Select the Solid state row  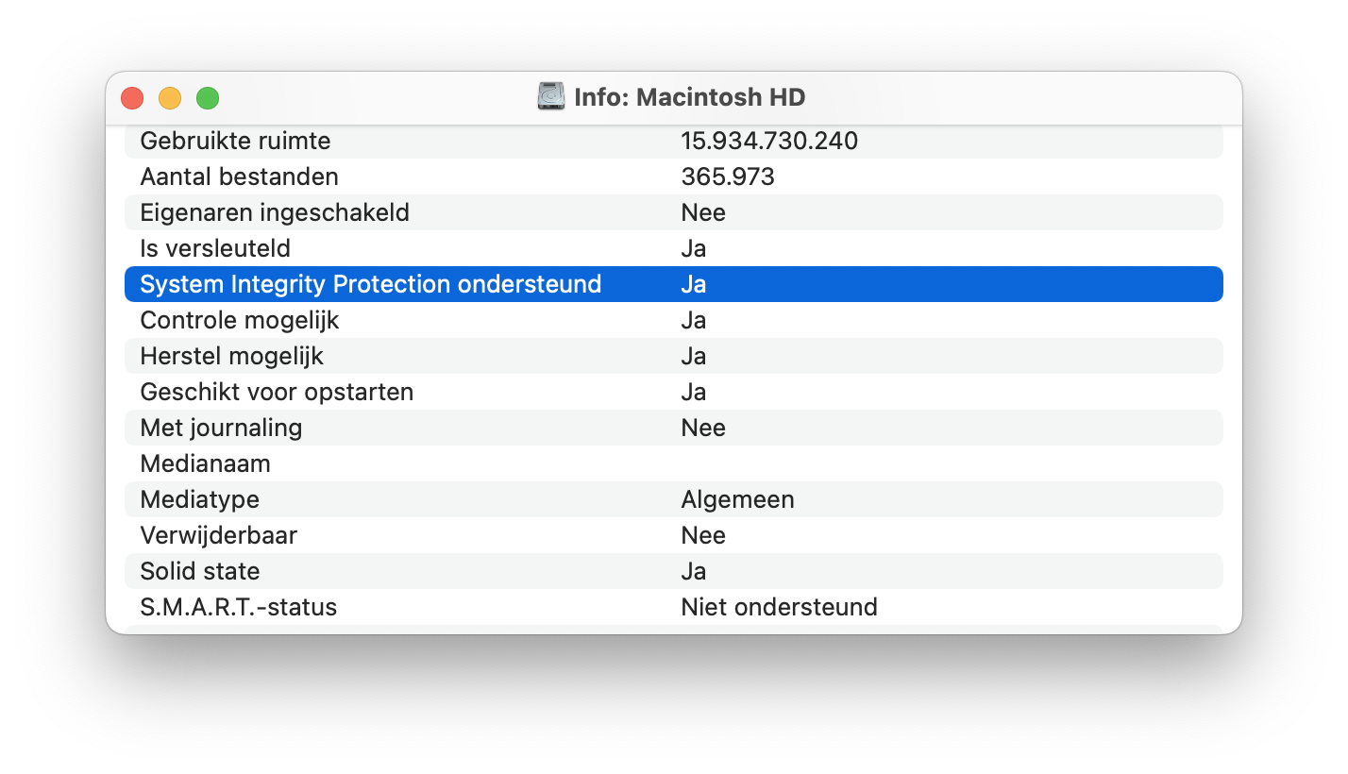(674, 571)
